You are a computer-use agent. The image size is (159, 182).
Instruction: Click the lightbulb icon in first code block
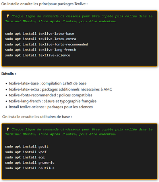(x=8, y=16)
